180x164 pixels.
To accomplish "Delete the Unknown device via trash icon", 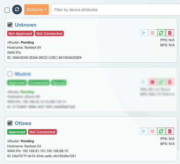I will pos(170,33).
